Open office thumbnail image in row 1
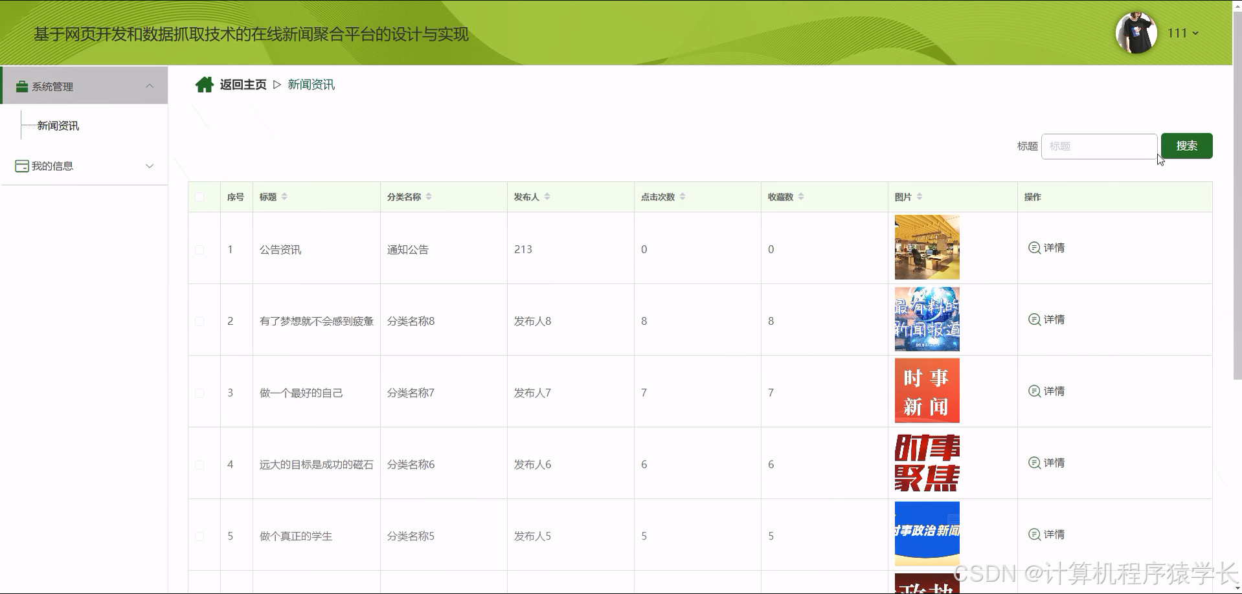The width and height of the screenshot is (1242, 594). click(927, 247)
